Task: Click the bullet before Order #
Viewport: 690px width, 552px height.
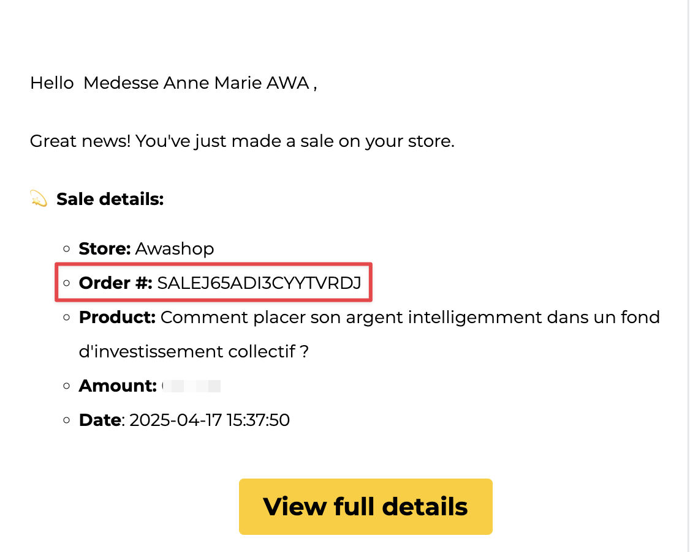Action: (x=66, y=283)
